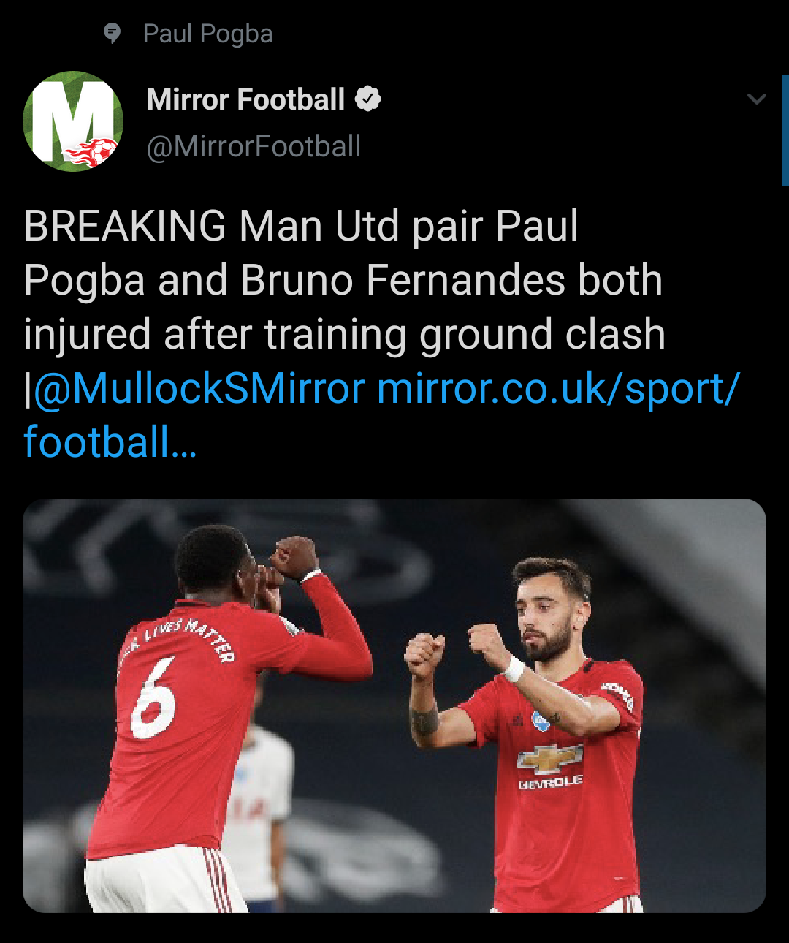This screenshot has width=789, height=943.
Task: Open the tweet photo of the two players
Action: coord(394,705)
